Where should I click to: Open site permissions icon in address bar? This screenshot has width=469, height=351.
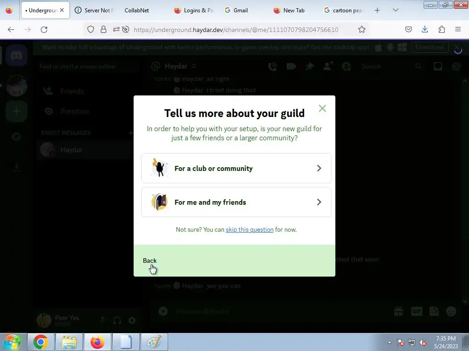[116, 29]
